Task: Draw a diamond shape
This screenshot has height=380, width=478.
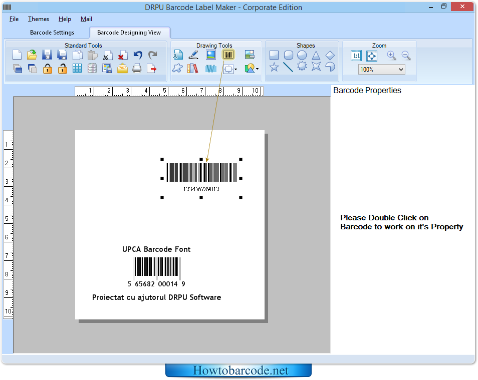Action: (330, 56)
